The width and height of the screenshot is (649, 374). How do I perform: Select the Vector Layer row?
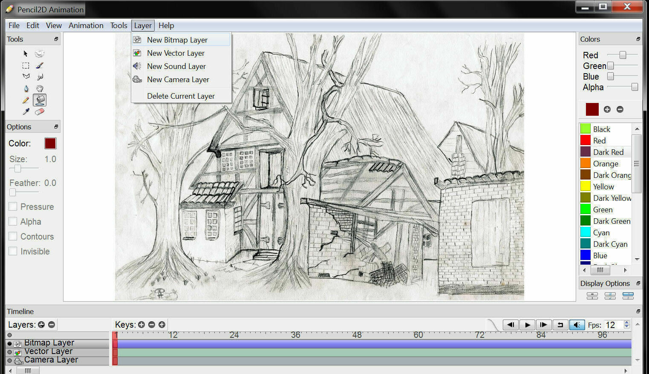pos(58,352)
